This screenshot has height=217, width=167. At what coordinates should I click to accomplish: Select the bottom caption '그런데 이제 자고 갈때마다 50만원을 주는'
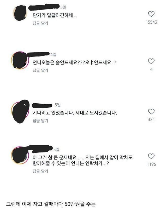pos(51,204)
